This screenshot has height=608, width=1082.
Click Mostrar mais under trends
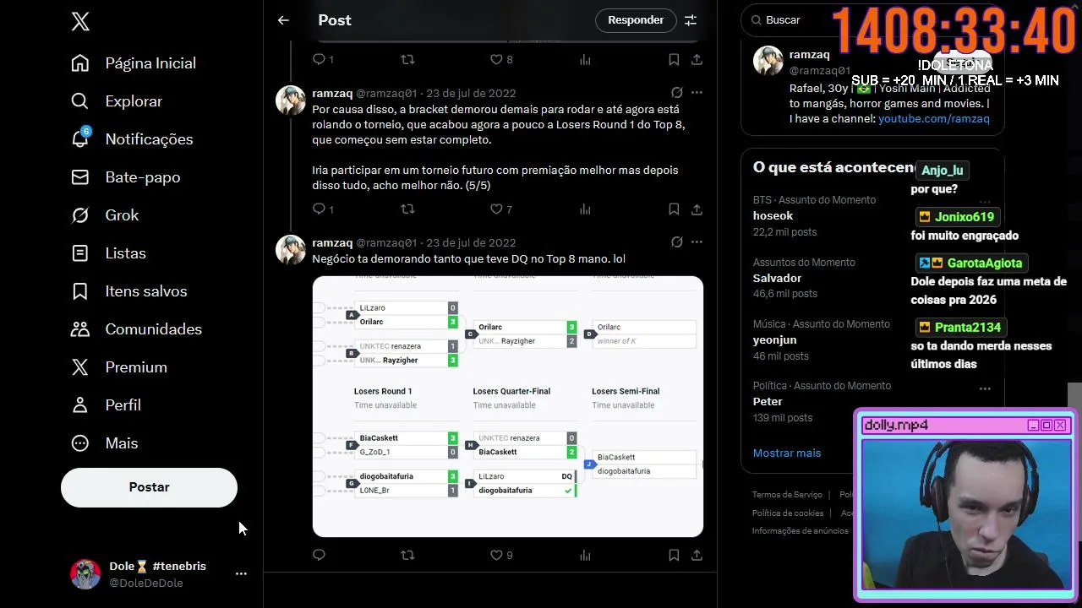[787, 453]
